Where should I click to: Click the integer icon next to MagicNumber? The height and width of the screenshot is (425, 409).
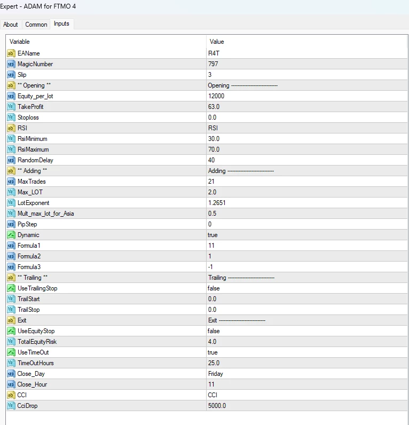tap(11, 64)
